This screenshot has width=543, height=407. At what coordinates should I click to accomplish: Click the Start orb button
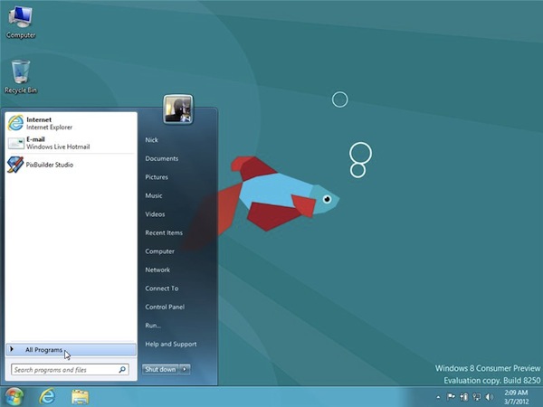[14, 396]
